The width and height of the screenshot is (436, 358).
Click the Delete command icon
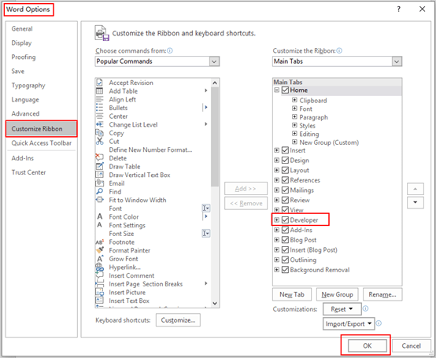tap(99, 158)
